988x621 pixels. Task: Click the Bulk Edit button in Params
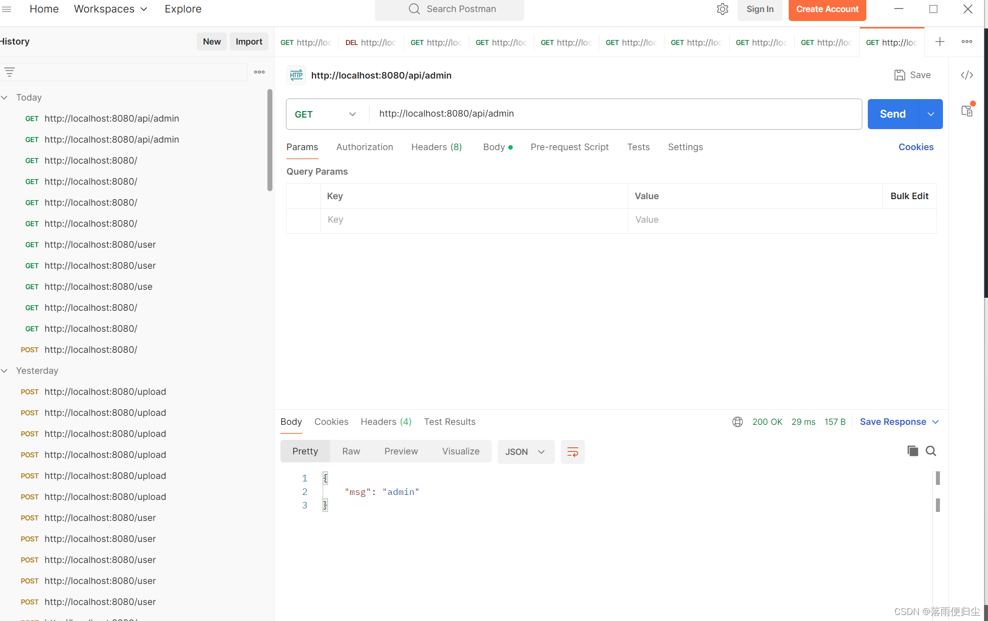point(908,196)
